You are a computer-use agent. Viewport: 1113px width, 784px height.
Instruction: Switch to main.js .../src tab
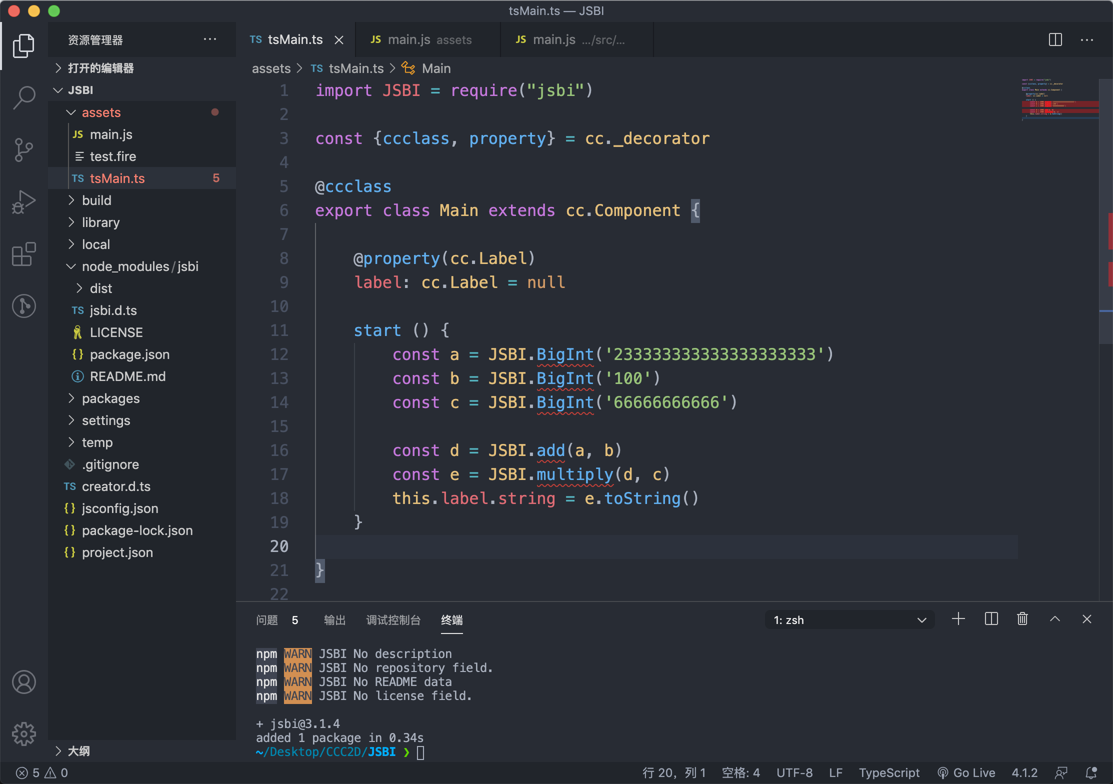577,39
